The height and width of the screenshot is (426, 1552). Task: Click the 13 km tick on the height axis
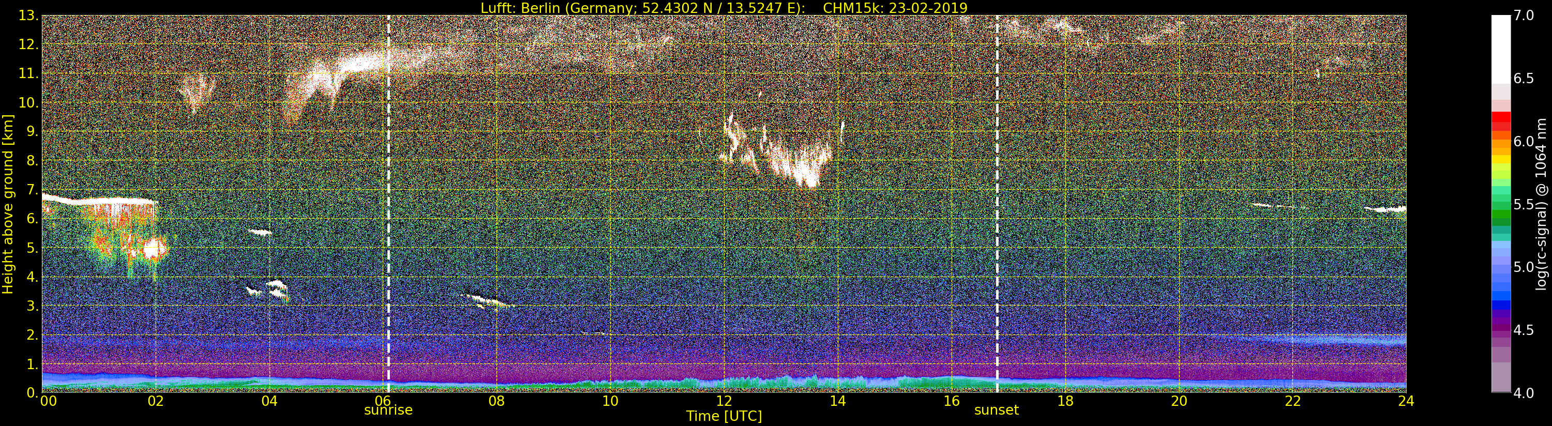28,16
